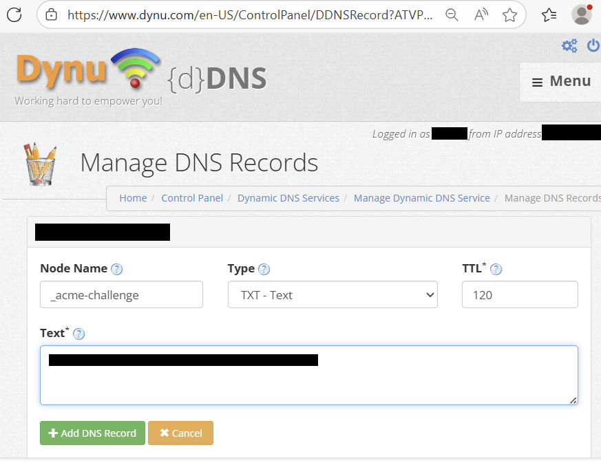The width and height of the screenshot is (601, 465).
Task: Click into the Node Name input field
Action: [121, 294]
